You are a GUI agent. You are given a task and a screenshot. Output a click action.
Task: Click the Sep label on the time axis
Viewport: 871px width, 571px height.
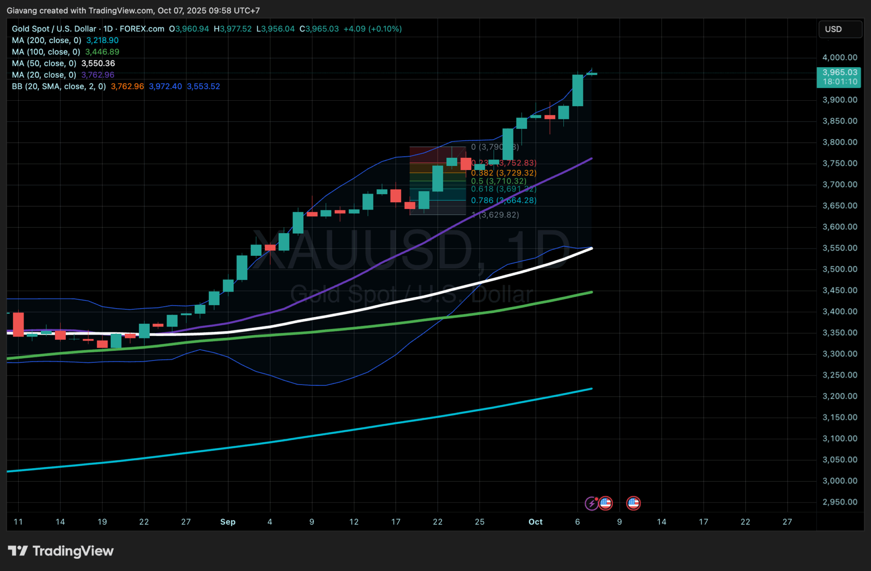click(228, 522)
